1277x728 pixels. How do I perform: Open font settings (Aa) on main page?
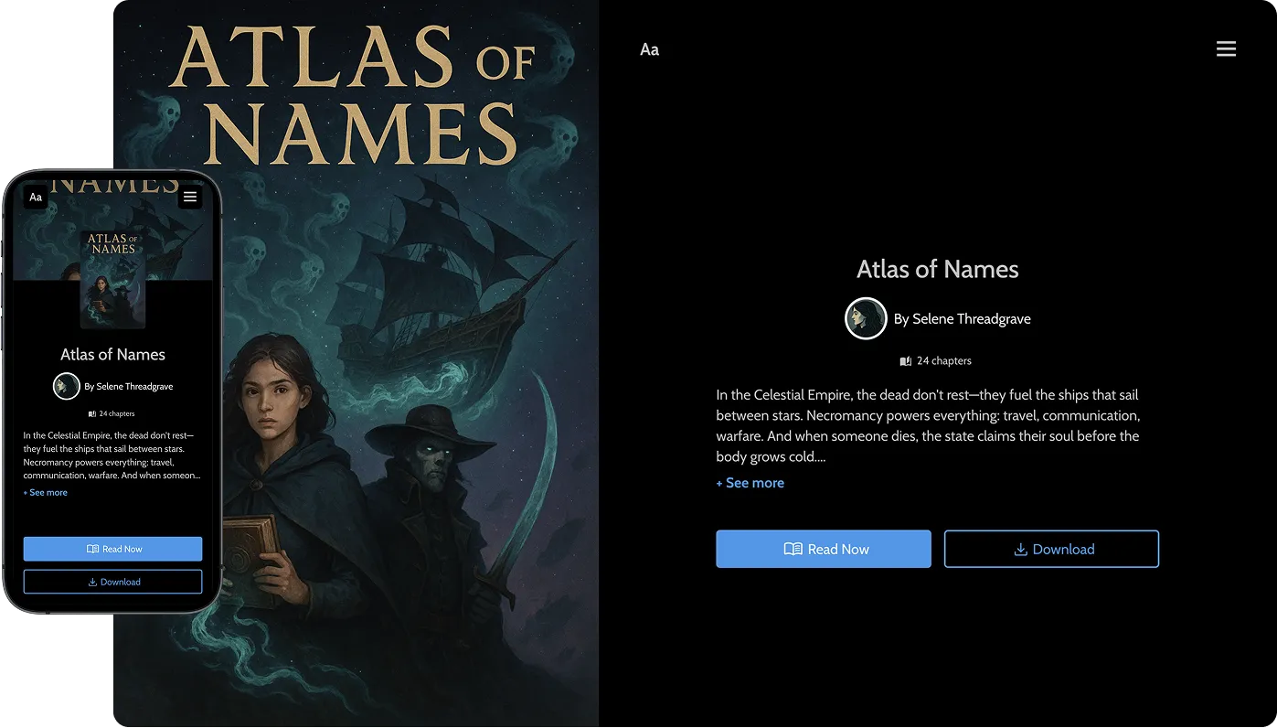click(x=649, y=49)
